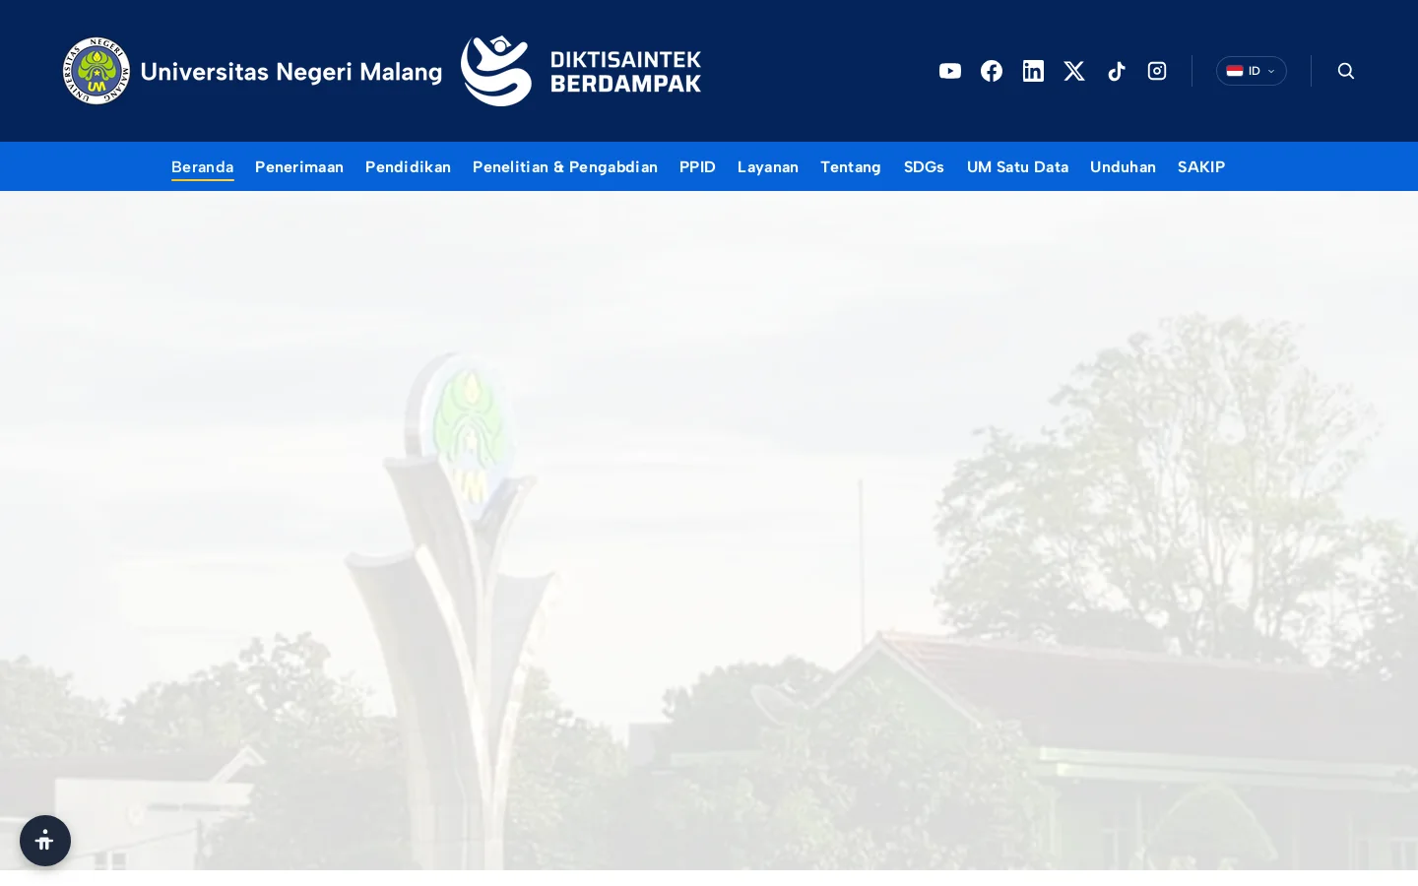Select the PPID menu item

[697, 166]
